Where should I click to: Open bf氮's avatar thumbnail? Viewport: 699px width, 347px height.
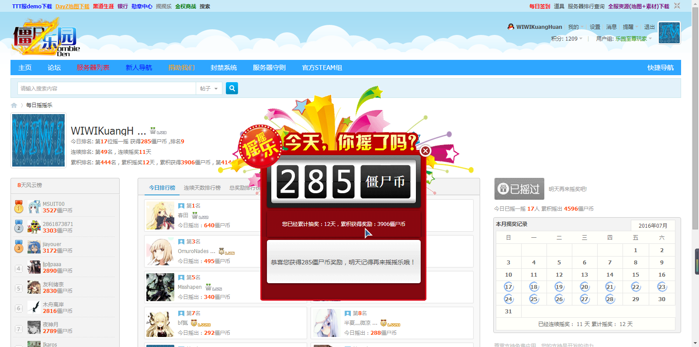tap(160, 323)
